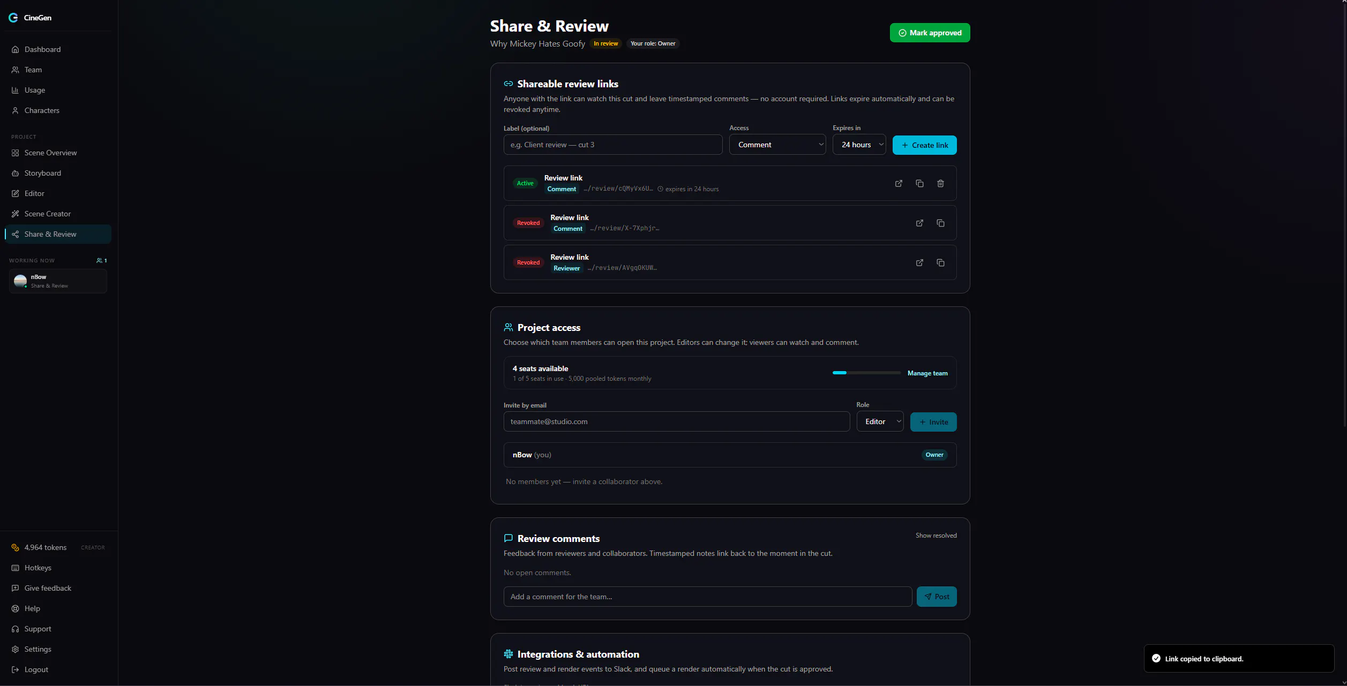This screenshot has height=686, width=1347.
Task: Click the Mark approved button
Action: pyautogui.click(x=930, y=33)
